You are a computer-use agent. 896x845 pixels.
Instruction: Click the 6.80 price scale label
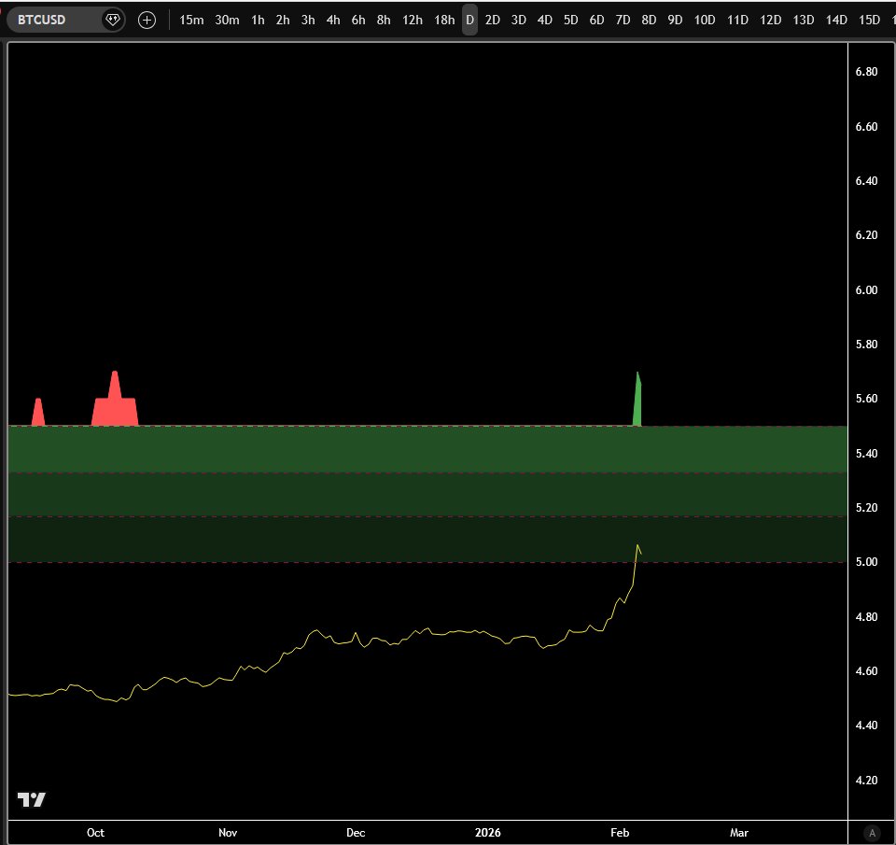click(x=866, y=72)
